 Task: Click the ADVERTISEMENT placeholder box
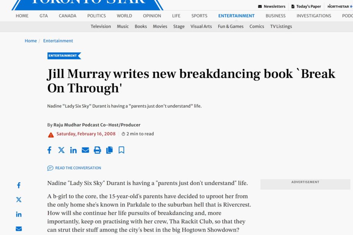[305, 184]
